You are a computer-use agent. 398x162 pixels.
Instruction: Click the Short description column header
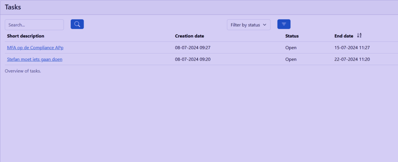tap(26, 36)
